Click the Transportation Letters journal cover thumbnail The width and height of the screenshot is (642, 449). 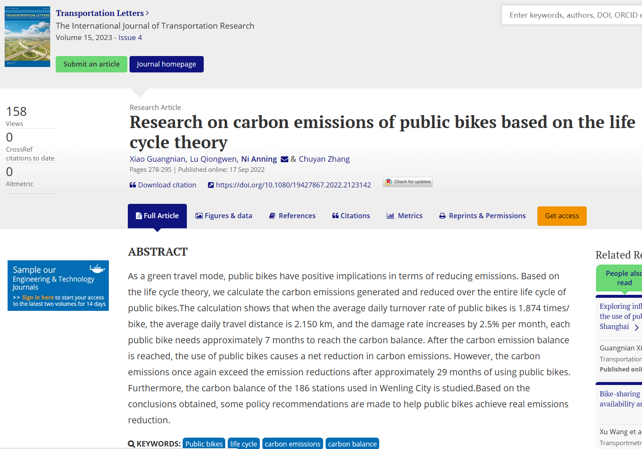[x=27, y=37]
